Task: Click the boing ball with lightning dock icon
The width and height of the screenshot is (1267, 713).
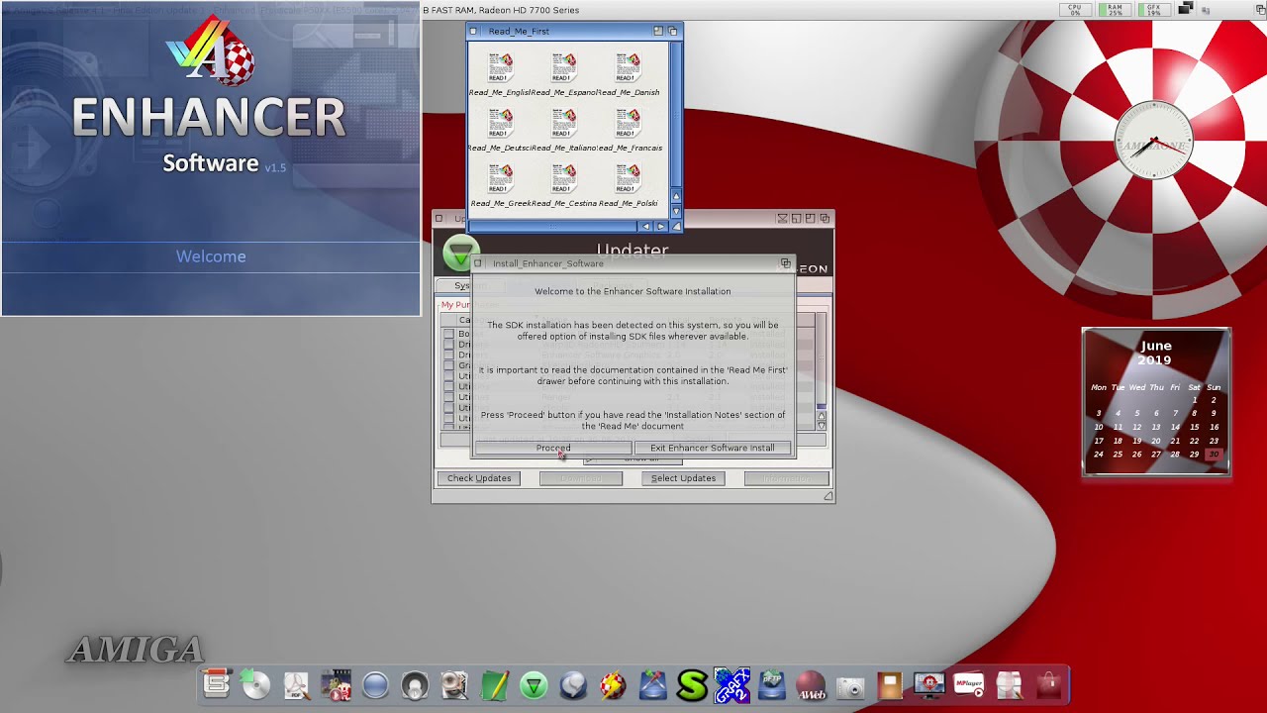Action: point(613,684)
